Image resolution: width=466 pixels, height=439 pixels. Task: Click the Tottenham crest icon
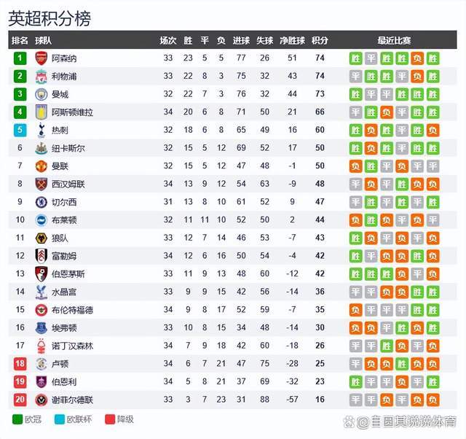[x=42, y=130]
